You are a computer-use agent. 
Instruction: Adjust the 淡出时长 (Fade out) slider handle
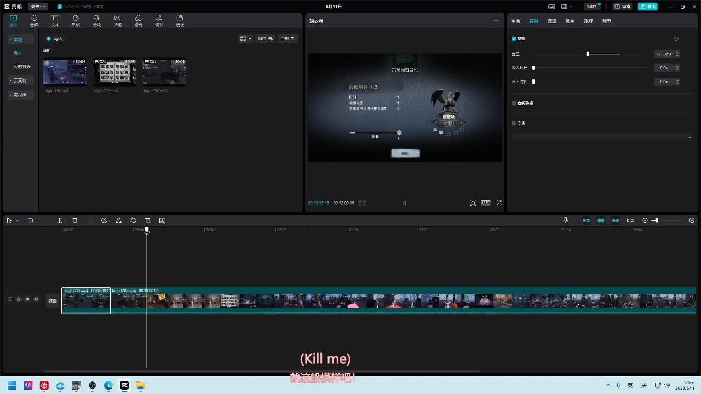point(533,82)
